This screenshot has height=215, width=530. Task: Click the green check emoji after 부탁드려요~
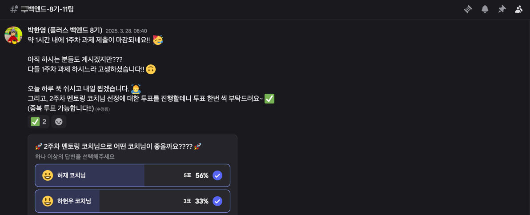coord(269,99)
